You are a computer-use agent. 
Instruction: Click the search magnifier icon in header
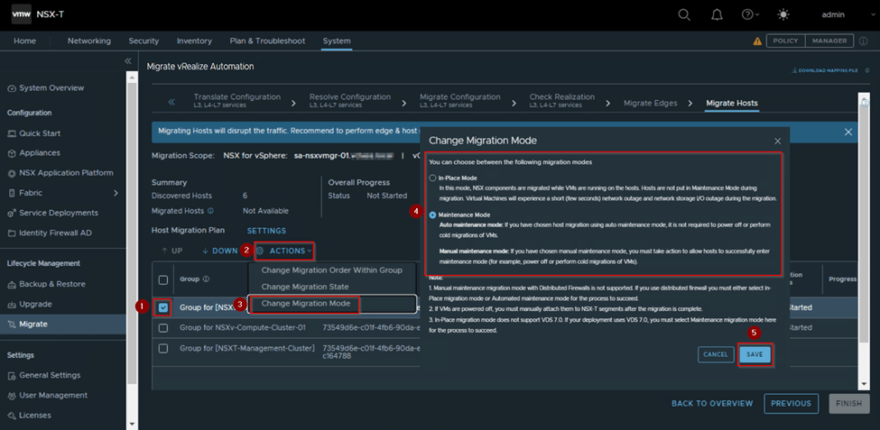point(684,14)
